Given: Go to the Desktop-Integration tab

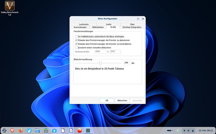Looking at the screenshot, I should click(132, 27).
